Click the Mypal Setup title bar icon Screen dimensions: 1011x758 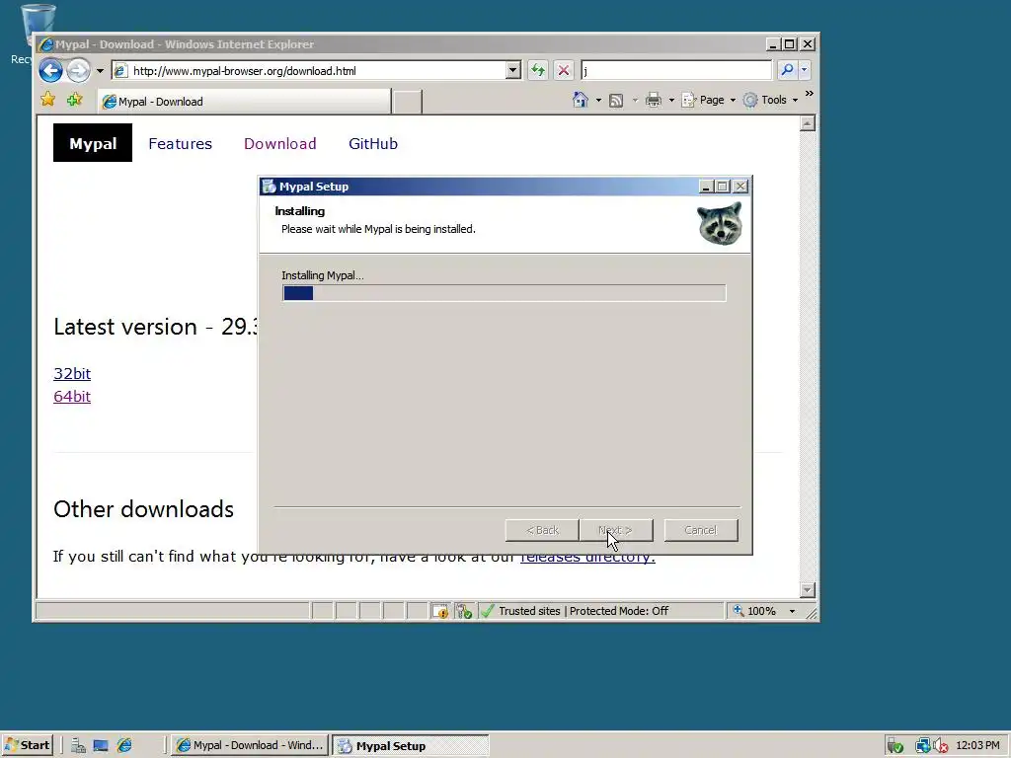(x=269, y=187)
